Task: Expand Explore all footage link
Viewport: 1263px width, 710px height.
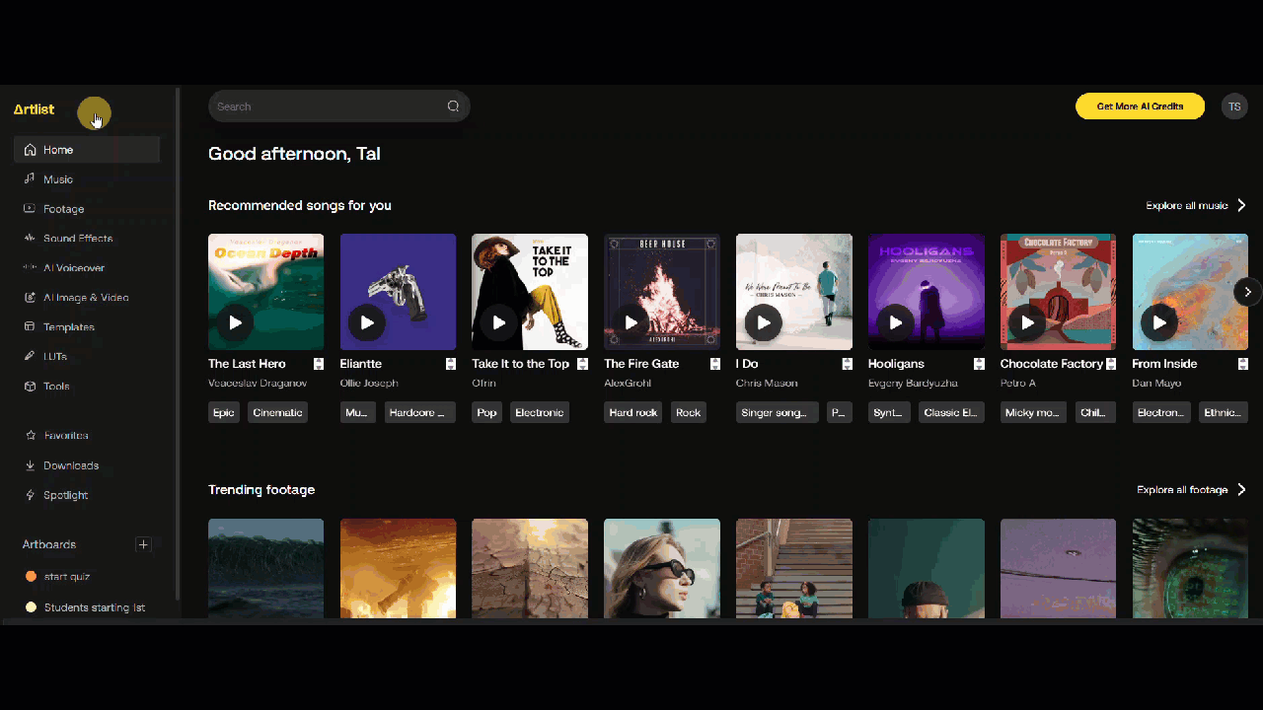Action: (1191, 490)
